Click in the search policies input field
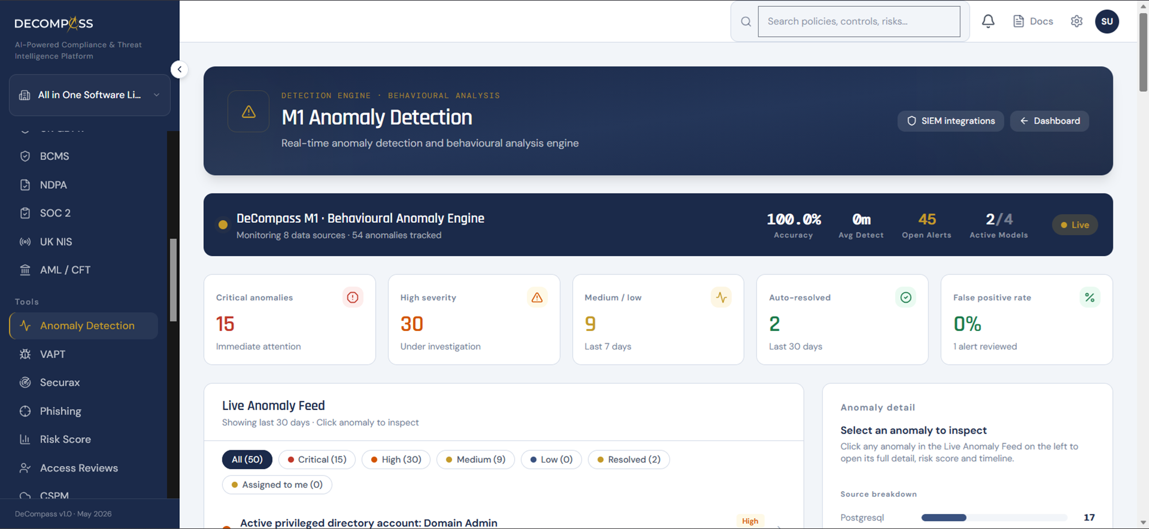The width and height of the screenshot is (1149, 529). pyautogui.click(x=859, y=22)
